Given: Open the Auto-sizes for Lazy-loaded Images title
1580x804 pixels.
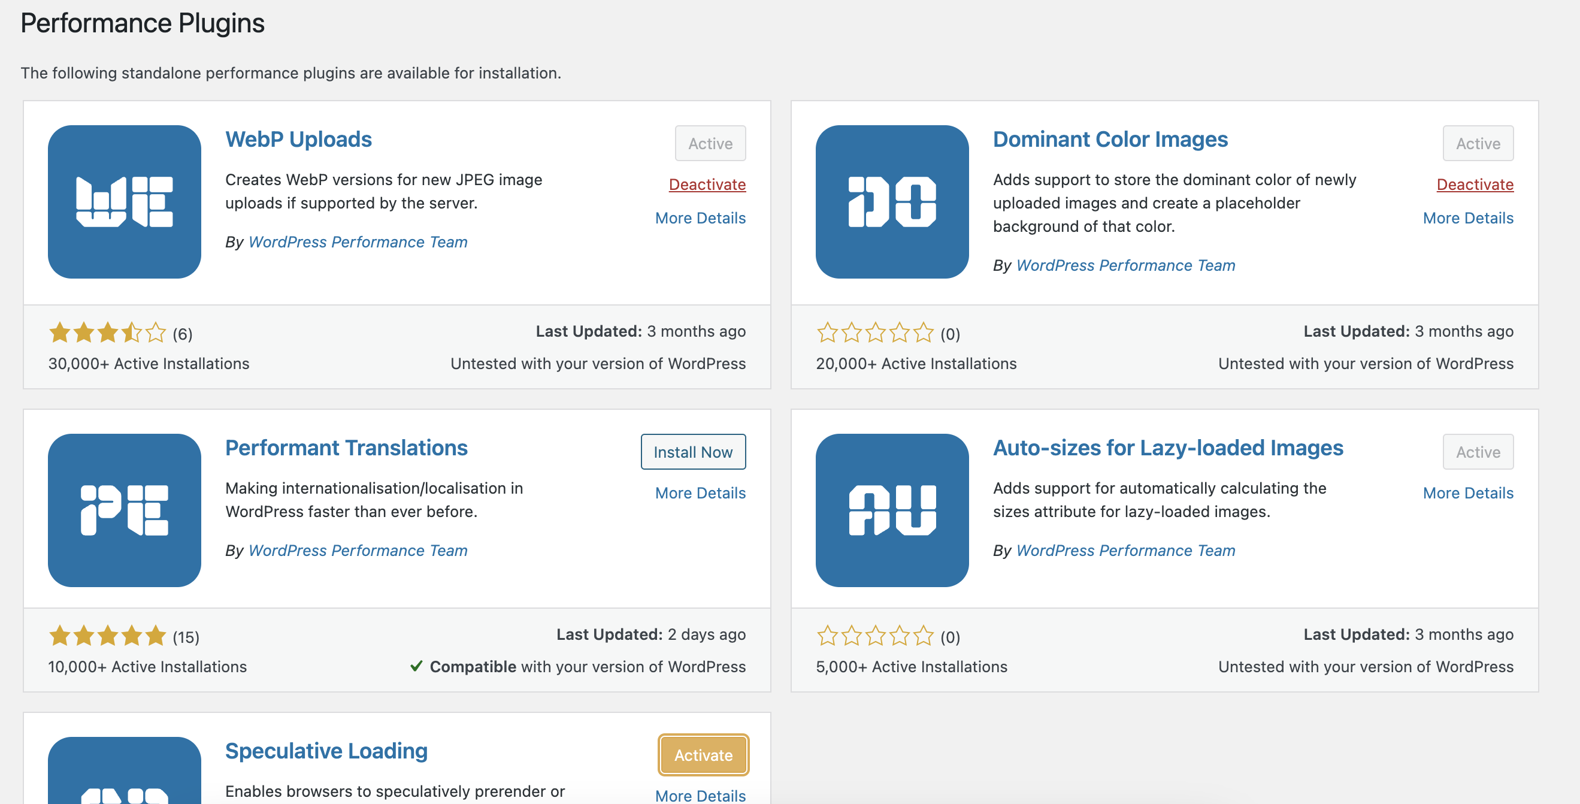Looking at the screenshot, I should pyautogui.click(x=1168, y=448).
